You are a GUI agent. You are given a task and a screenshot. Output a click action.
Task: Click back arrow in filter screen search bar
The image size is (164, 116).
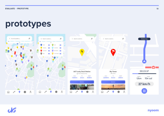(x=41, y=39)
